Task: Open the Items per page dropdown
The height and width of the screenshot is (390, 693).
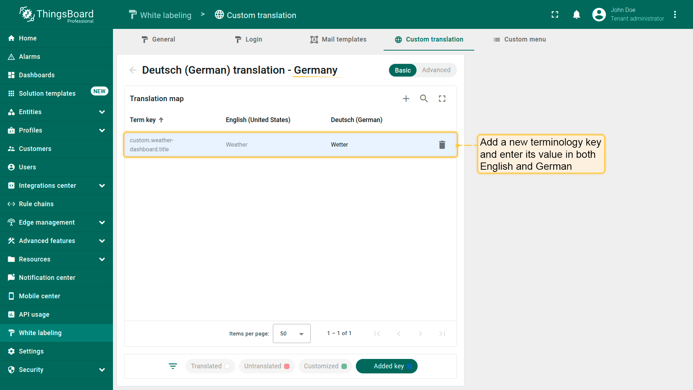Action: [x=292, y=333]
